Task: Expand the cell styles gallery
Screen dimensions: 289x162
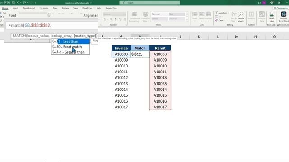Action: (x=187, y=20)
